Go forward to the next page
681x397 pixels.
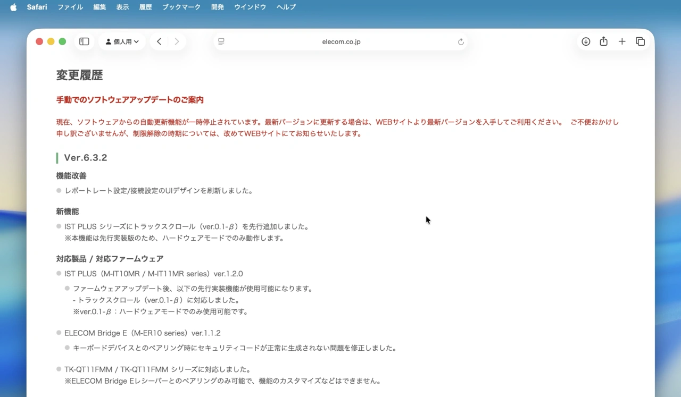177,41
